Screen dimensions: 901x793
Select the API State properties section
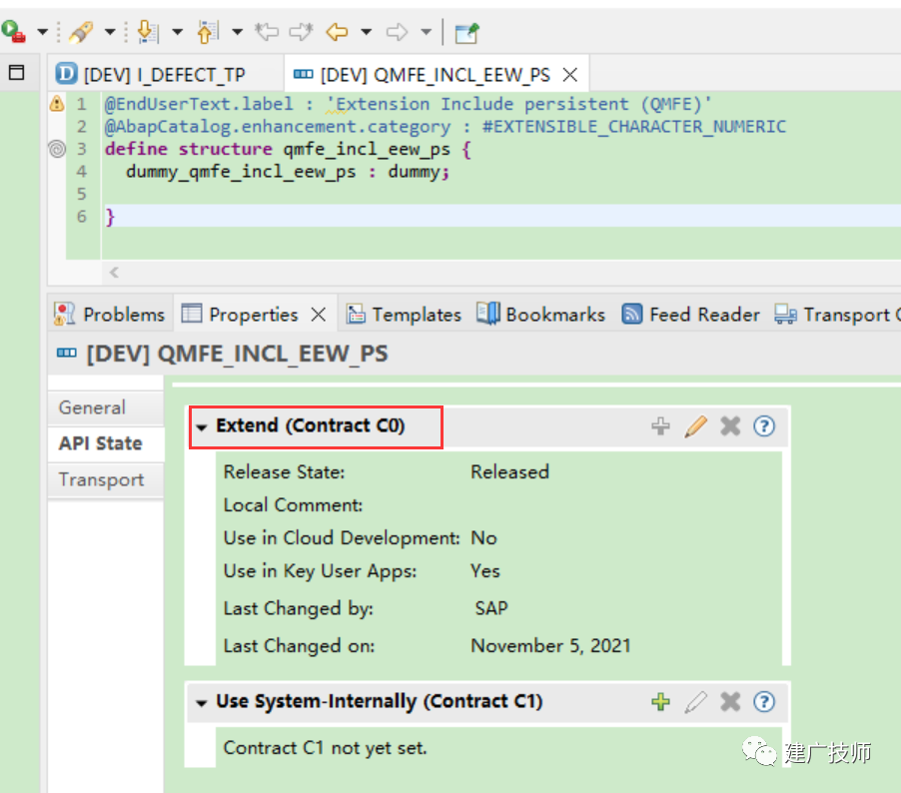coord(106,443)
